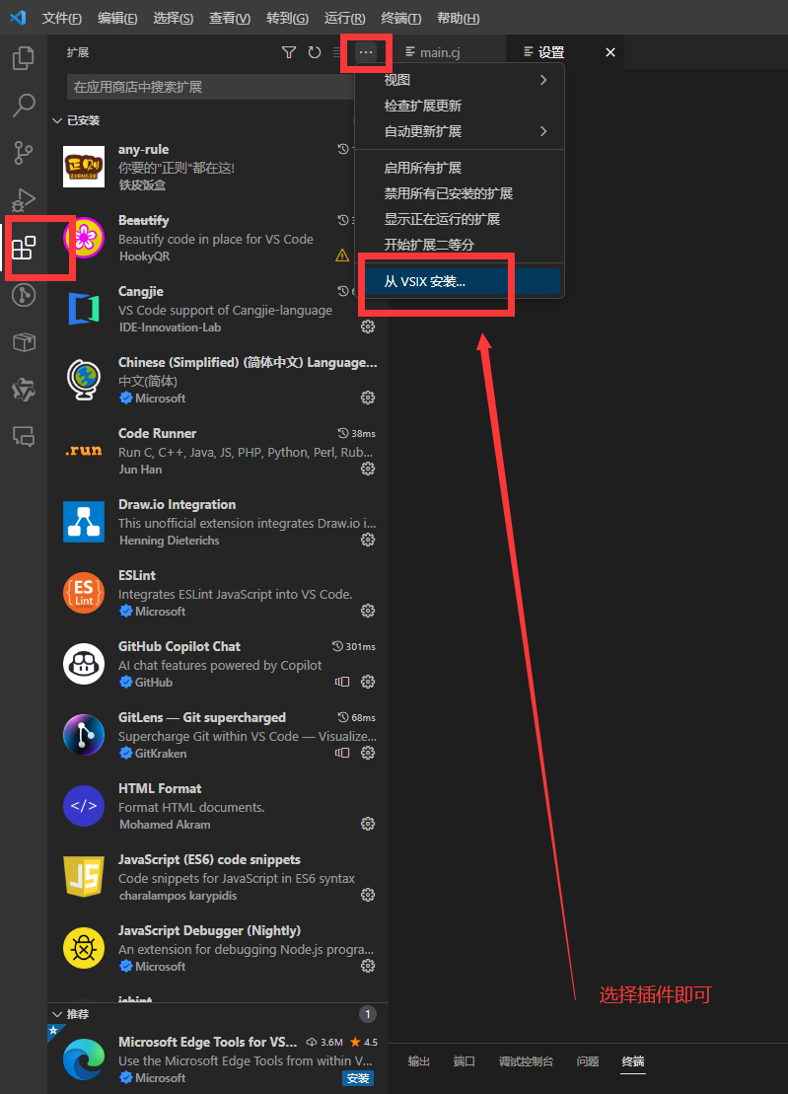The width and height of the screenshot is (788, 1094).
Task: Open the chat bubbles icon in activity bar
Action: [24, 437]
